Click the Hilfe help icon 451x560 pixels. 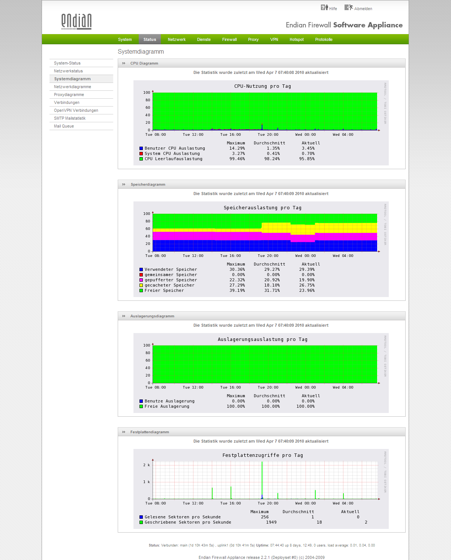click(324, 8)
